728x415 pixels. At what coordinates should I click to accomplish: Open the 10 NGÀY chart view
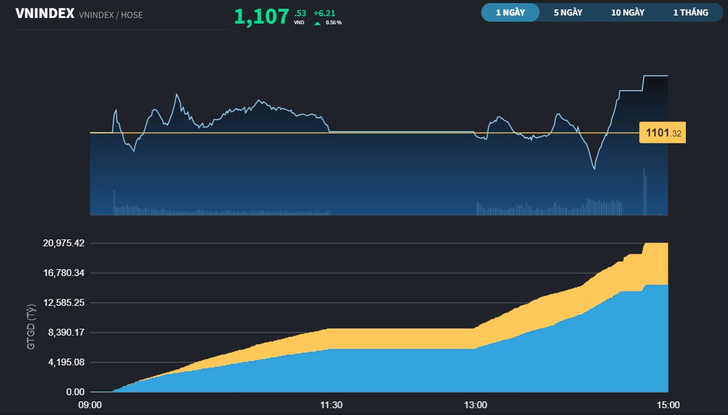[x=626, y=12]
